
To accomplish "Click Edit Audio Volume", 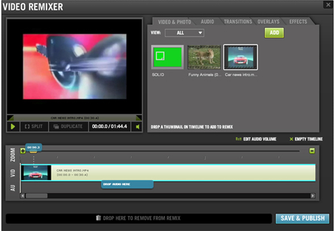I will coord(256,139).
